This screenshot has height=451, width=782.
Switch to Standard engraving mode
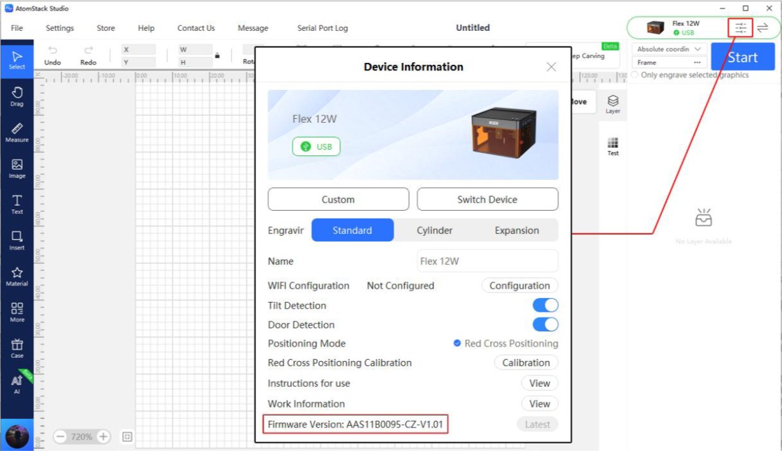[352, 230]
